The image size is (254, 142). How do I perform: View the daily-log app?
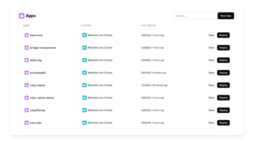click(x=211, y=60)
